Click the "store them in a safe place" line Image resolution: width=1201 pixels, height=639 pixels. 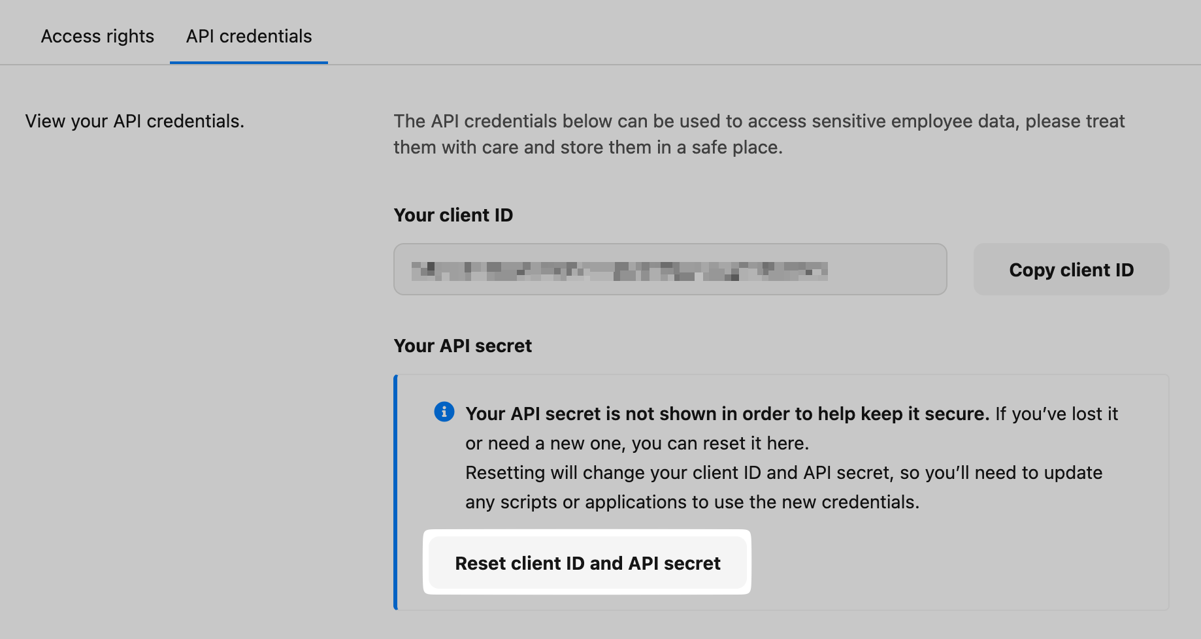(587, 147)
